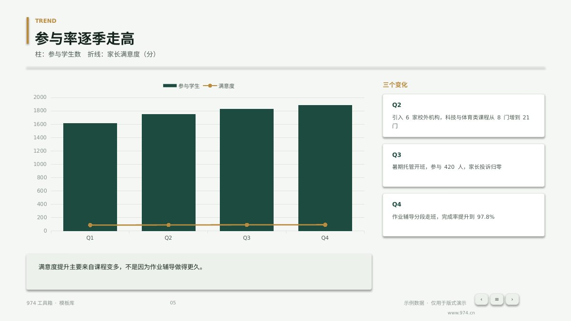The height and width of the screenshot is (321, 571).
Task: Click the Q3 x-axis label
Action: (x=246, y=238)
